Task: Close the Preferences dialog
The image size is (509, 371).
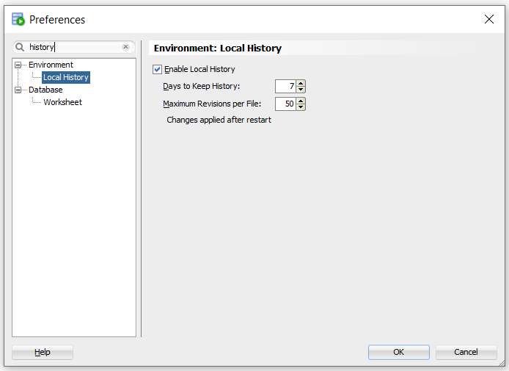Action: (x=489, y=19)
